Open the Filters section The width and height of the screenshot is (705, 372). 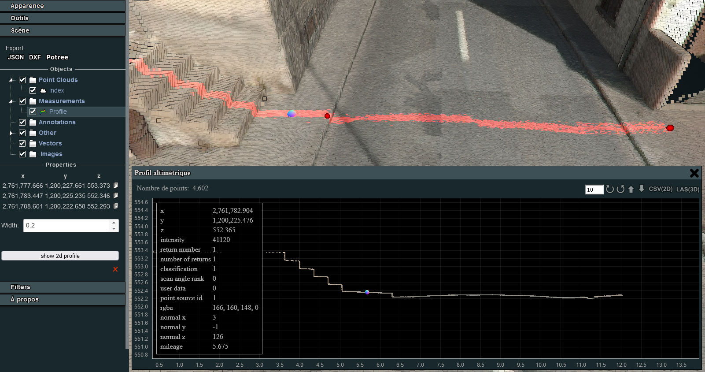(63, 287)
